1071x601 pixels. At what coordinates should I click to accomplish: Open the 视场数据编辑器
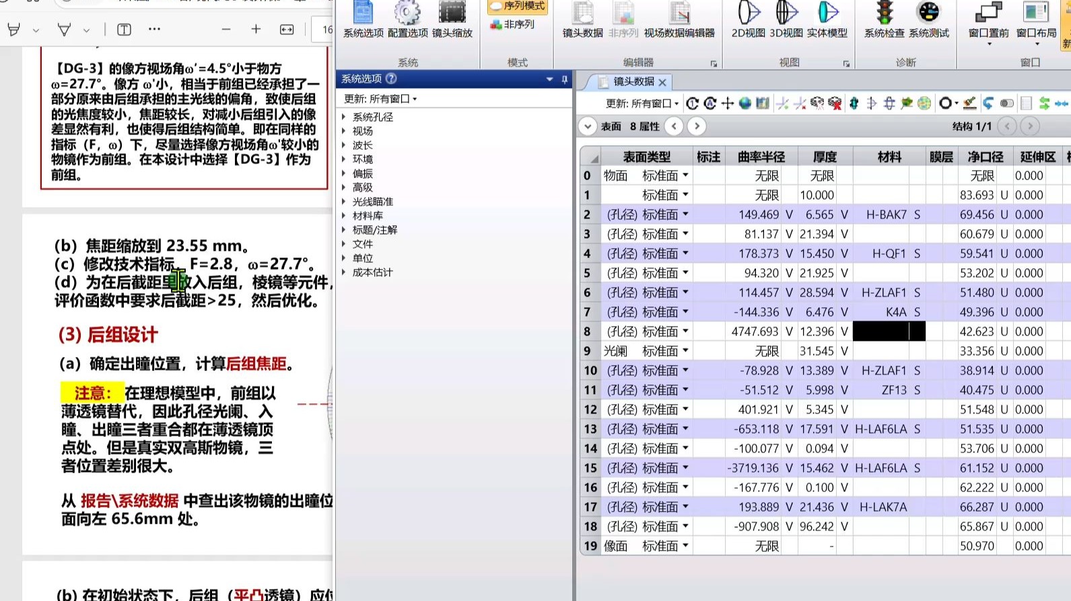coord(679,19)
